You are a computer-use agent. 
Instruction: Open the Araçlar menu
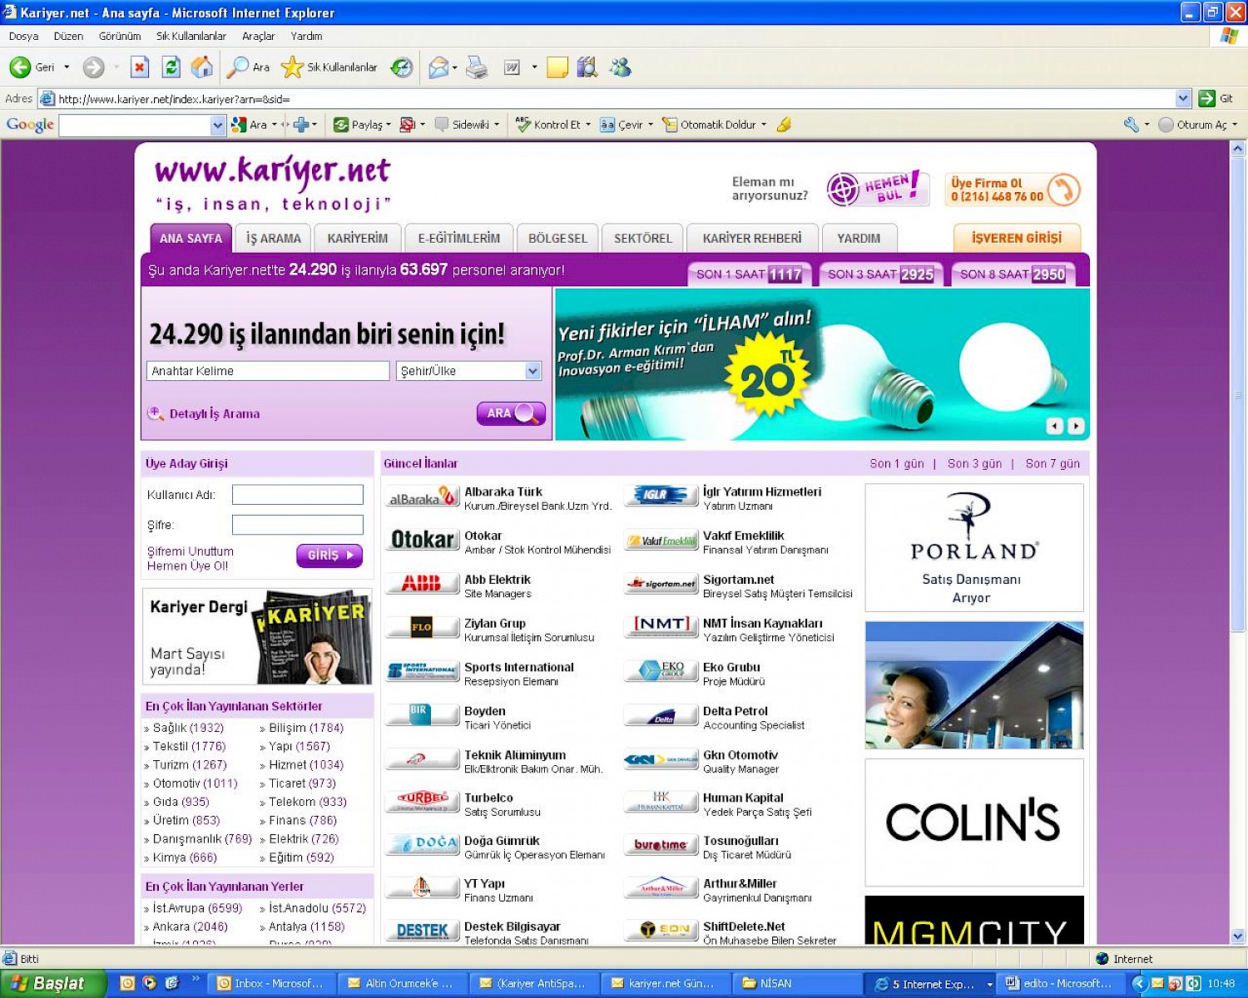(258, 37)
